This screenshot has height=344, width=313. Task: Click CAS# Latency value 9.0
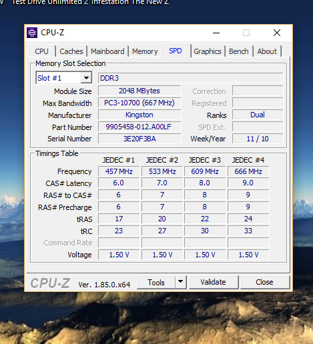[x=248, y=183]
